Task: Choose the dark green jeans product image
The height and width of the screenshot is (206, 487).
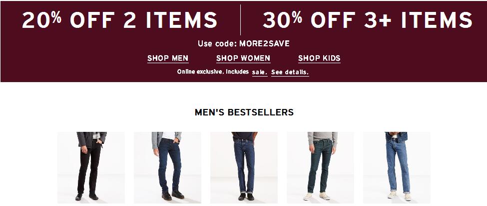Action: pyautogui.click(x=320, y=167)
